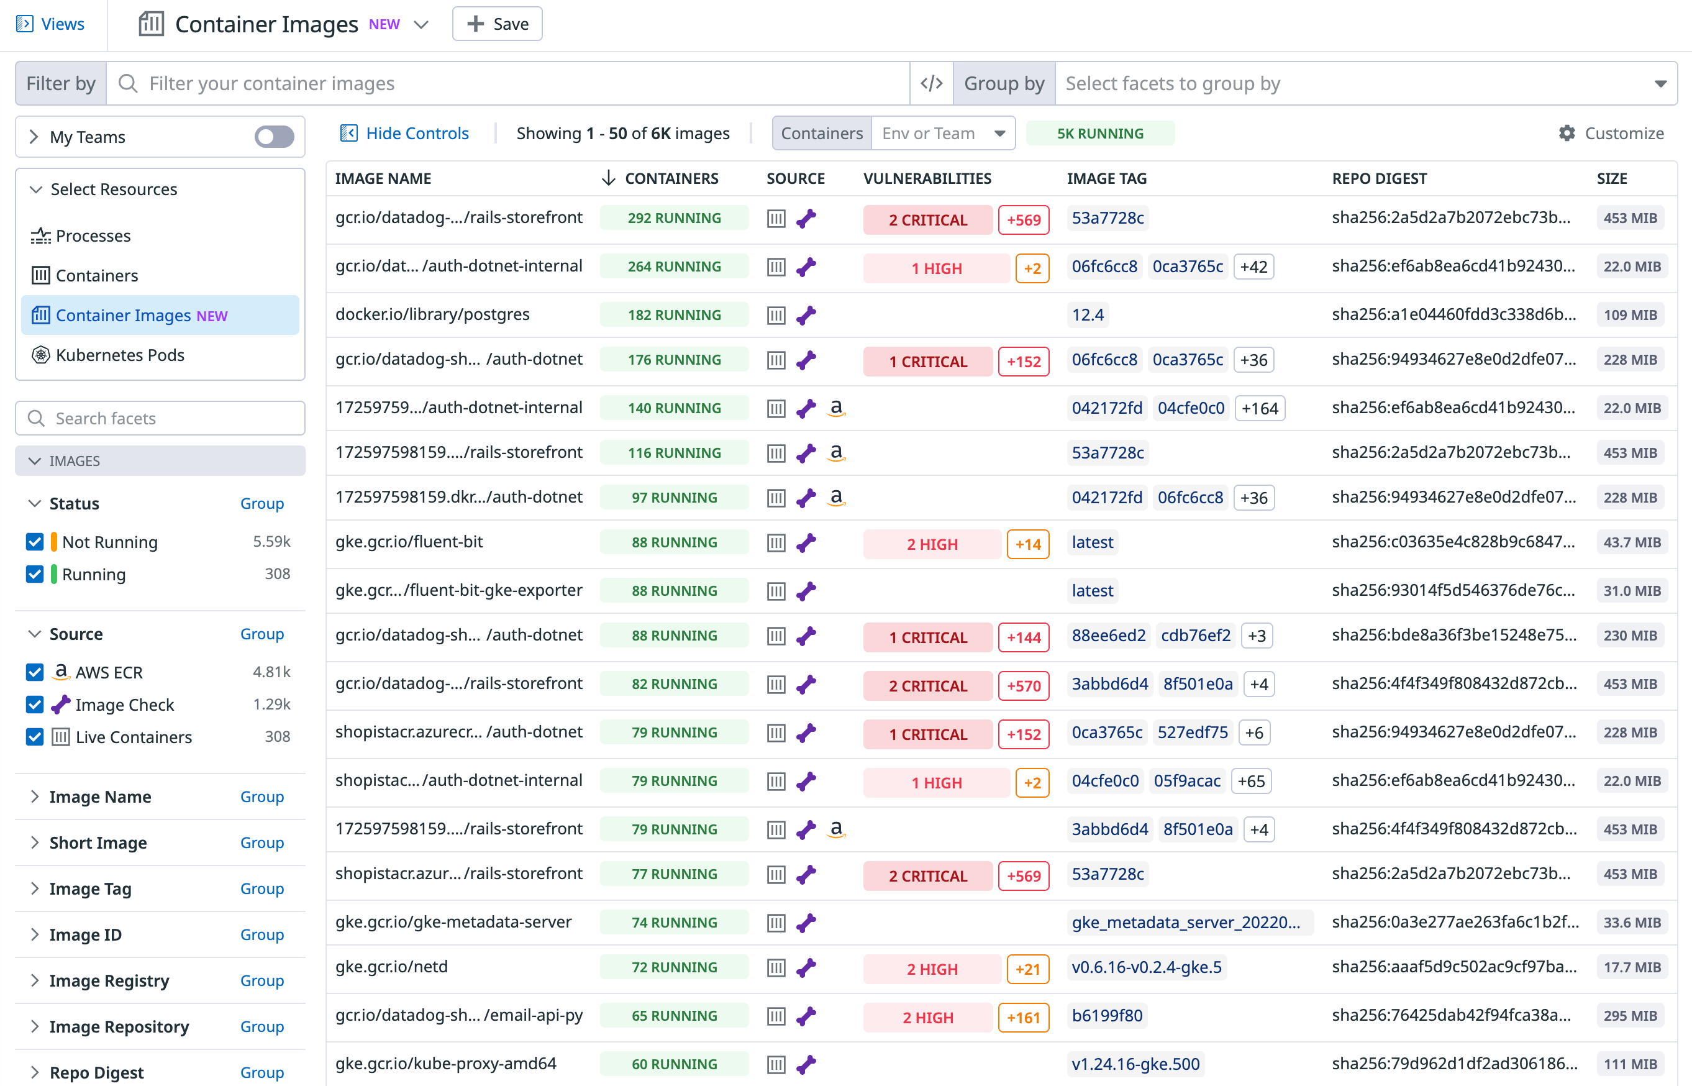Image resolution: width=1692 pixels, height=1086 pixels.
Task: Click the Container Images title icon
Action: tap(151, 24)
